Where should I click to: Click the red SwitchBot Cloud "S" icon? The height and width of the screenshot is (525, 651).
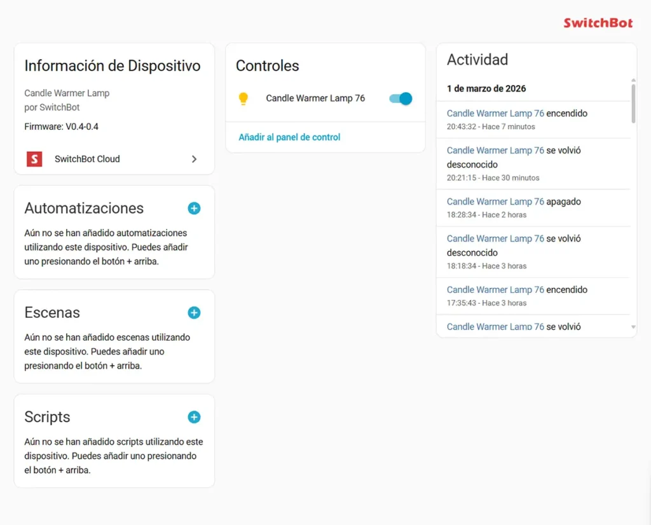34,159
